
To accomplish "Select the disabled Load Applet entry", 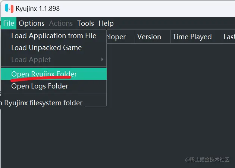I will point(54,60).
